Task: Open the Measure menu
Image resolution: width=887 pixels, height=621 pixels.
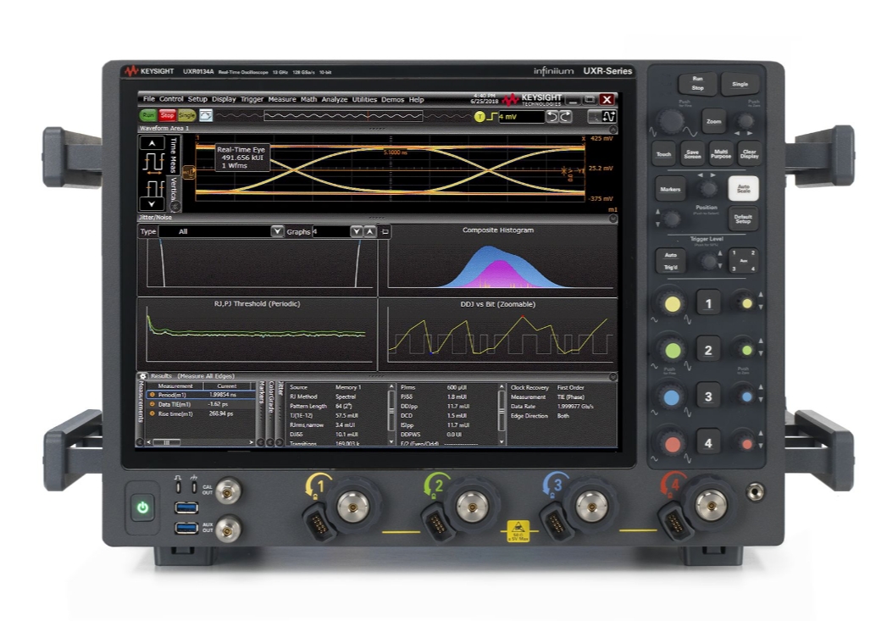Action: (281, 101)
